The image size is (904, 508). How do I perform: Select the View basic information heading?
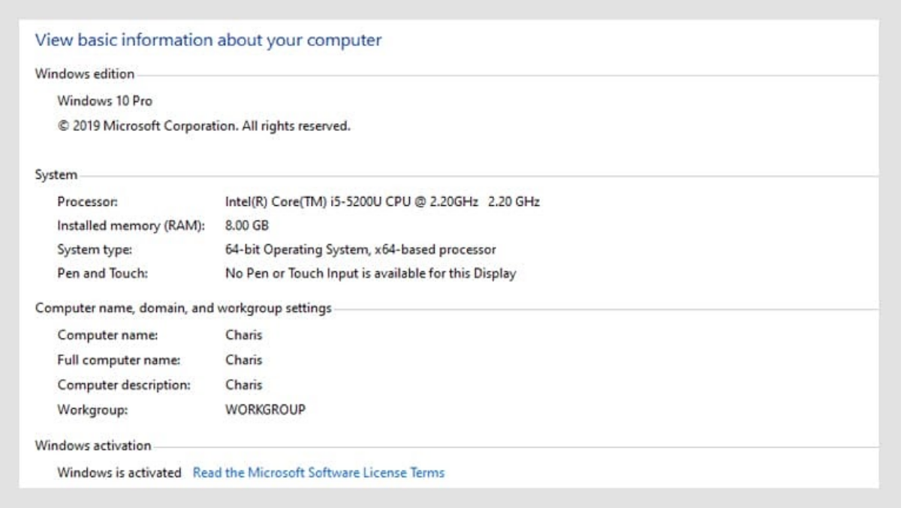207,40
